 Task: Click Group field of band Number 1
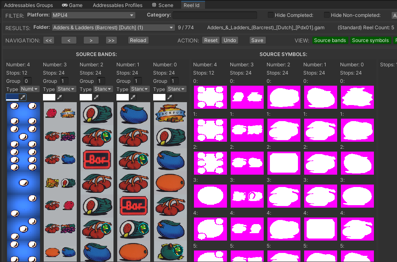(x=137, y=81)
